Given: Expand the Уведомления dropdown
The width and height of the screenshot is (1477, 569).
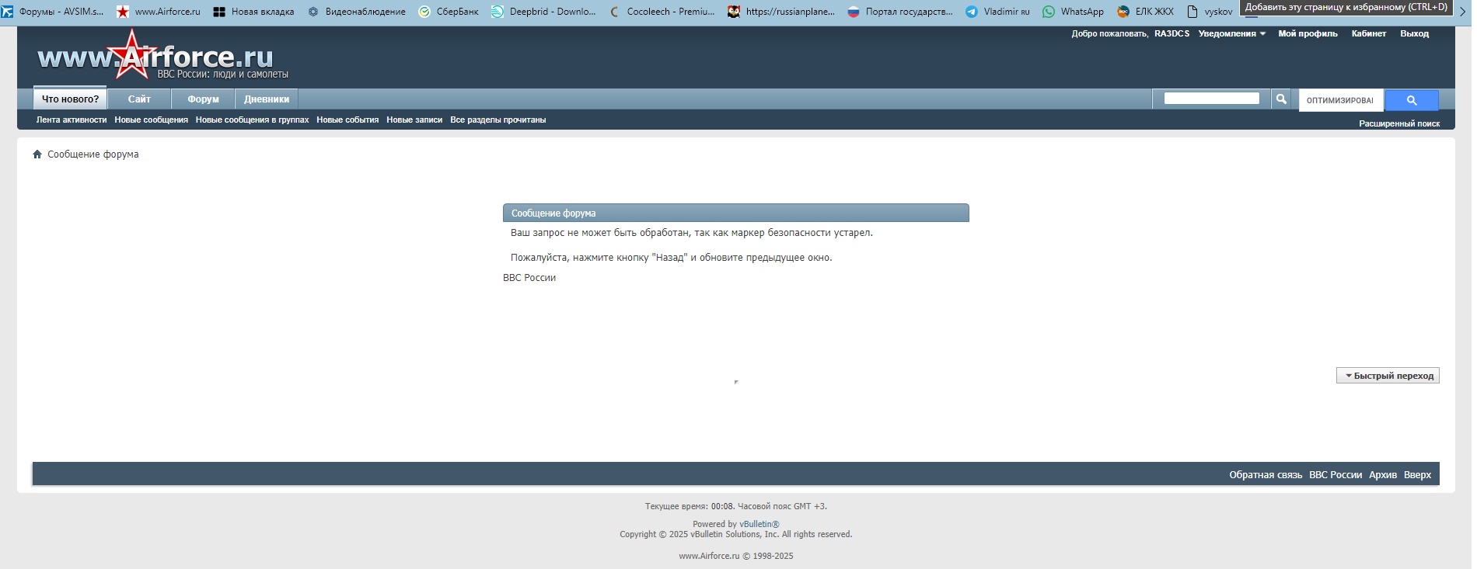Looking at the screenshot, I should (1231, 33).
